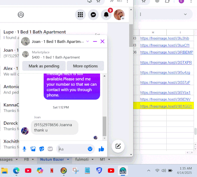Open Joan's profile picture in chat header

point(26,41)
